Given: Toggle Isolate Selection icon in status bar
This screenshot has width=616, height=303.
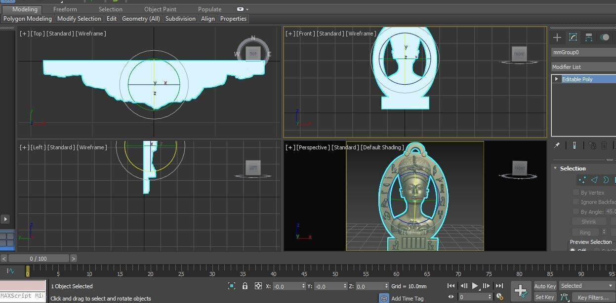Looking at the screenshot, I should pyautogui.click(x=232, y=286).
